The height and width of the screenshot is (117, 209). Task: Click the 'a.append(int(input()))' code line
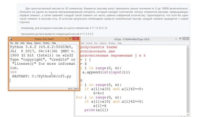click(106, 72)
